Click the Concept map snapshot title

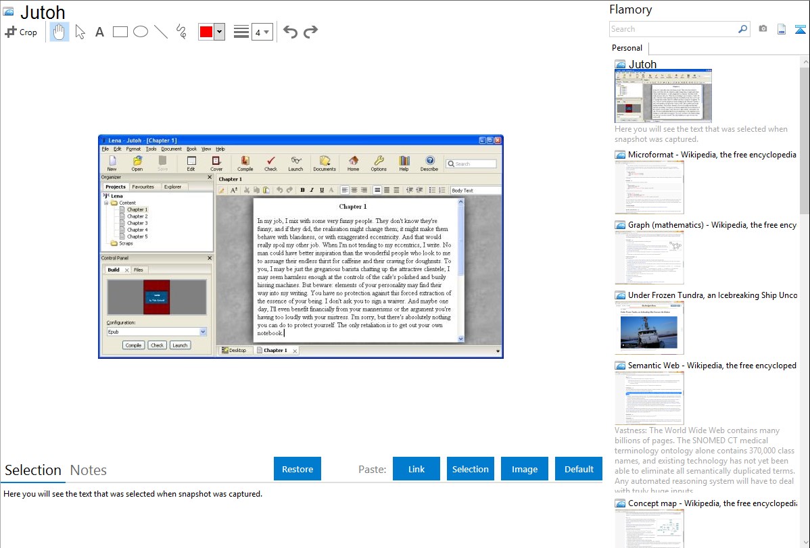coord(713,503)
